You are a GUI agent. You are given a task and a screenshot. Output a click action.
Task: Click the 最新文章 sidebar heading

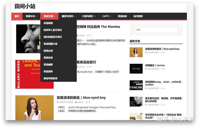[135, 41]
